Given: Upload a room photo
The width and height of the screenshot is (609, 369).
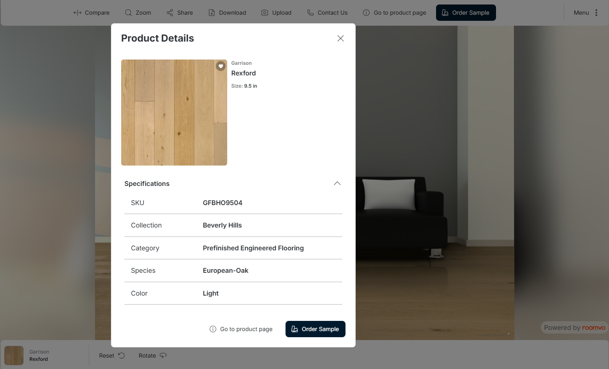Looking at the screenshot, I should click(276, 13).
